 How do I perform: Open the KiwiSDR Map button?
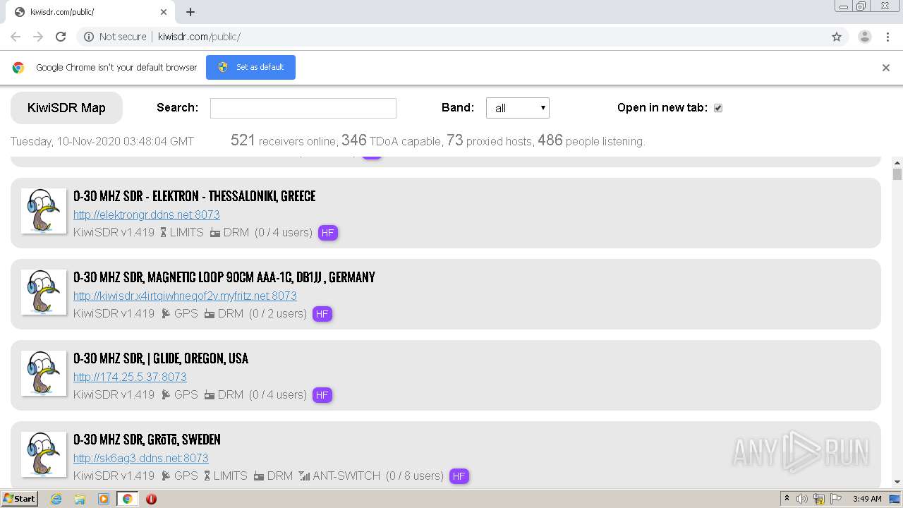pos(66,108)
